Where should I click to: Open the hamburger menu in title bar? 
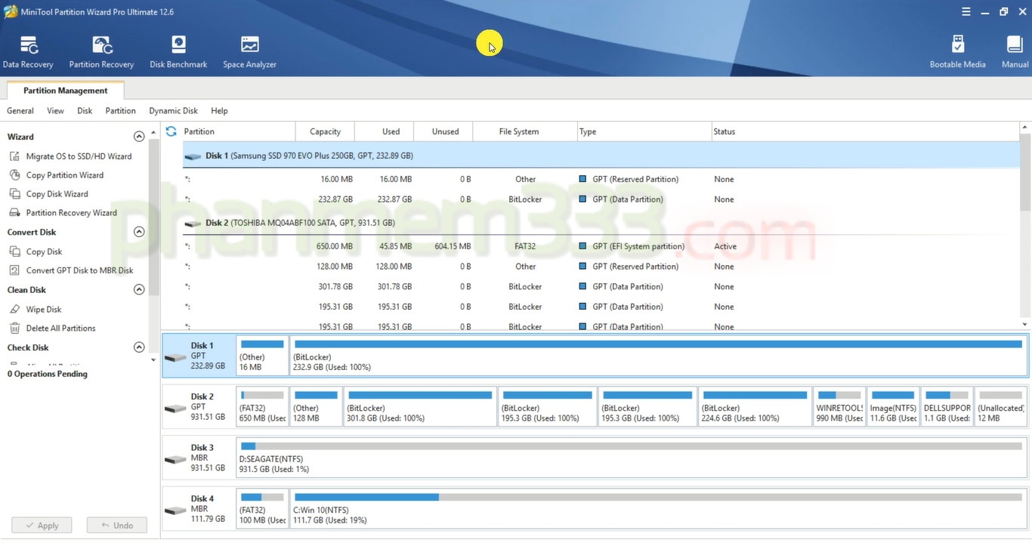(966, 11)
